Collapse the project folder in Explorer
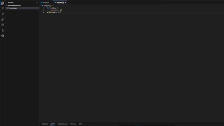The image size is (224, 126). click(x=13, y=6)
